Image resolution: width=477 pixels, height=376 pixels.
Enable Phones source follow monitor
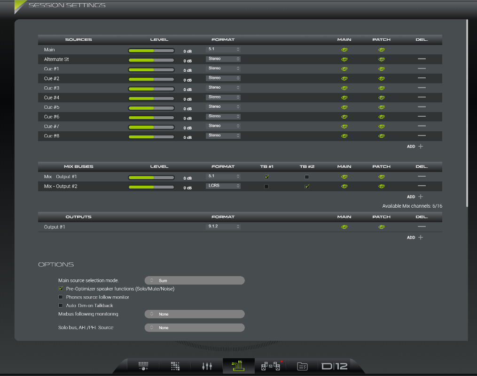click(61, 297)
